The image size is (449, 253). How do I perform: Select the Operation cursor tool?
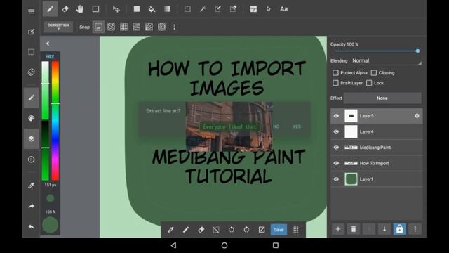click(x=268, y=9)
